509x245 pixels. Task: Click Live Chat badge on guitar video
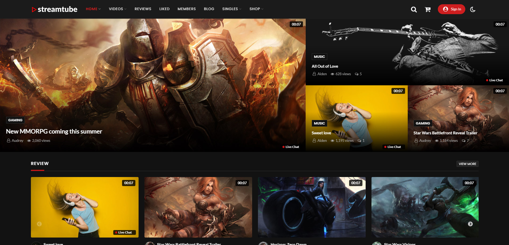click(494, 80)
